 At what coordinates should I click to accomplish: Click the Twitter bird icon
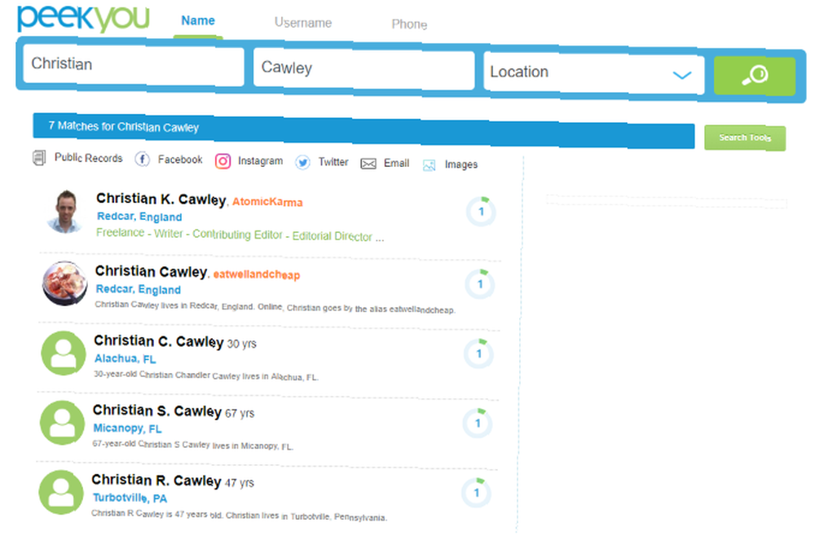coord(302,163)
